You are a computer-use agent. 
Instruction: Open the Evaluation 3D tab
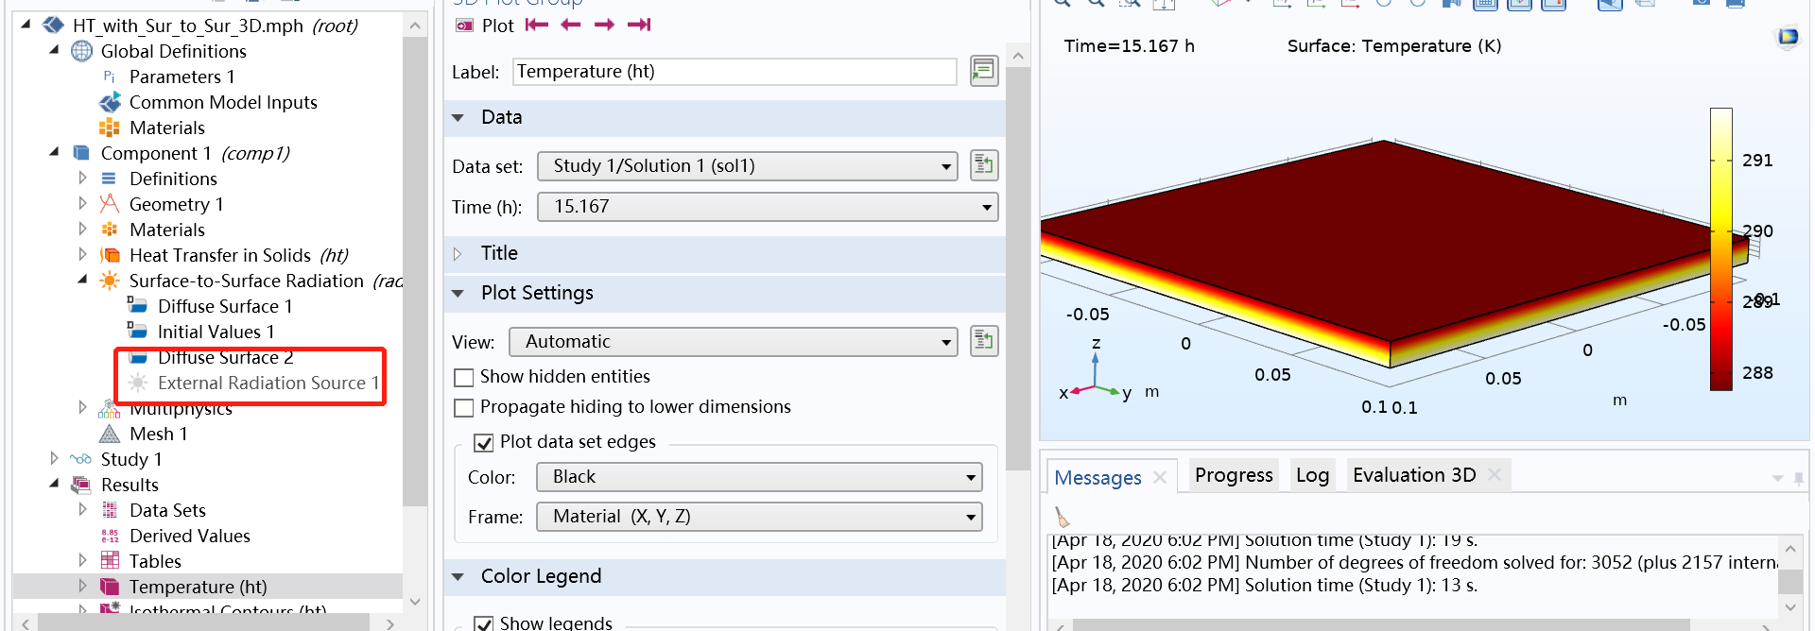tap(1413, 475)
